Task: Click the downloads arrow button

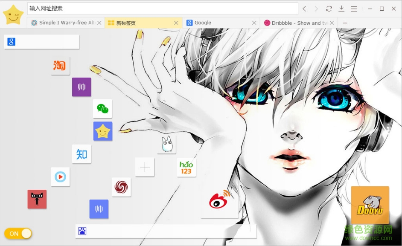Action: coord(342,9)
